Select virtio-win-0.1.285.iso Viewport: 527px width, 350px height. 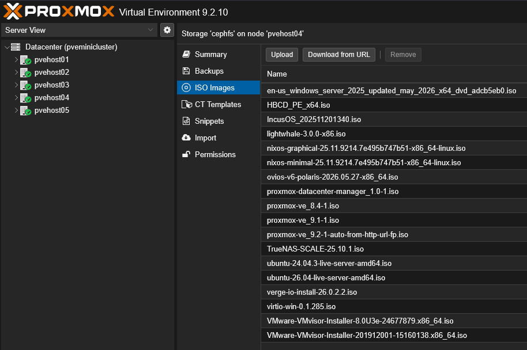[x=394, y=307]
